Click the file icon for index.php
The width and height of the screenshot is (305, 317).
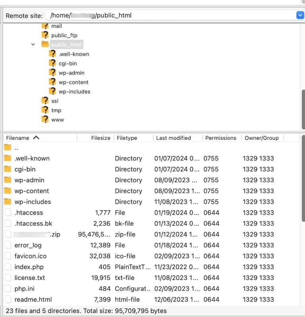click(8, 267)
